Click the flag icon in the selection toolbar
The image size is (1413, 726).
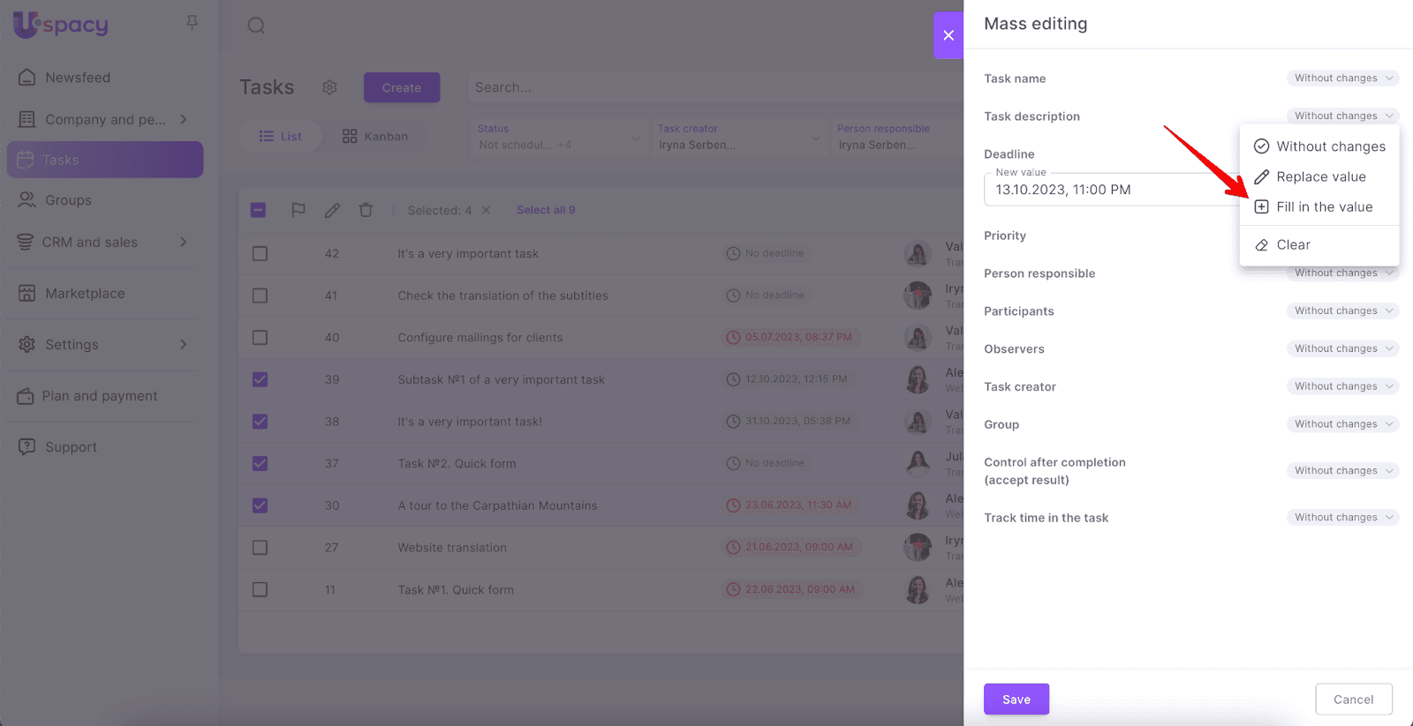tap(298, 210)
